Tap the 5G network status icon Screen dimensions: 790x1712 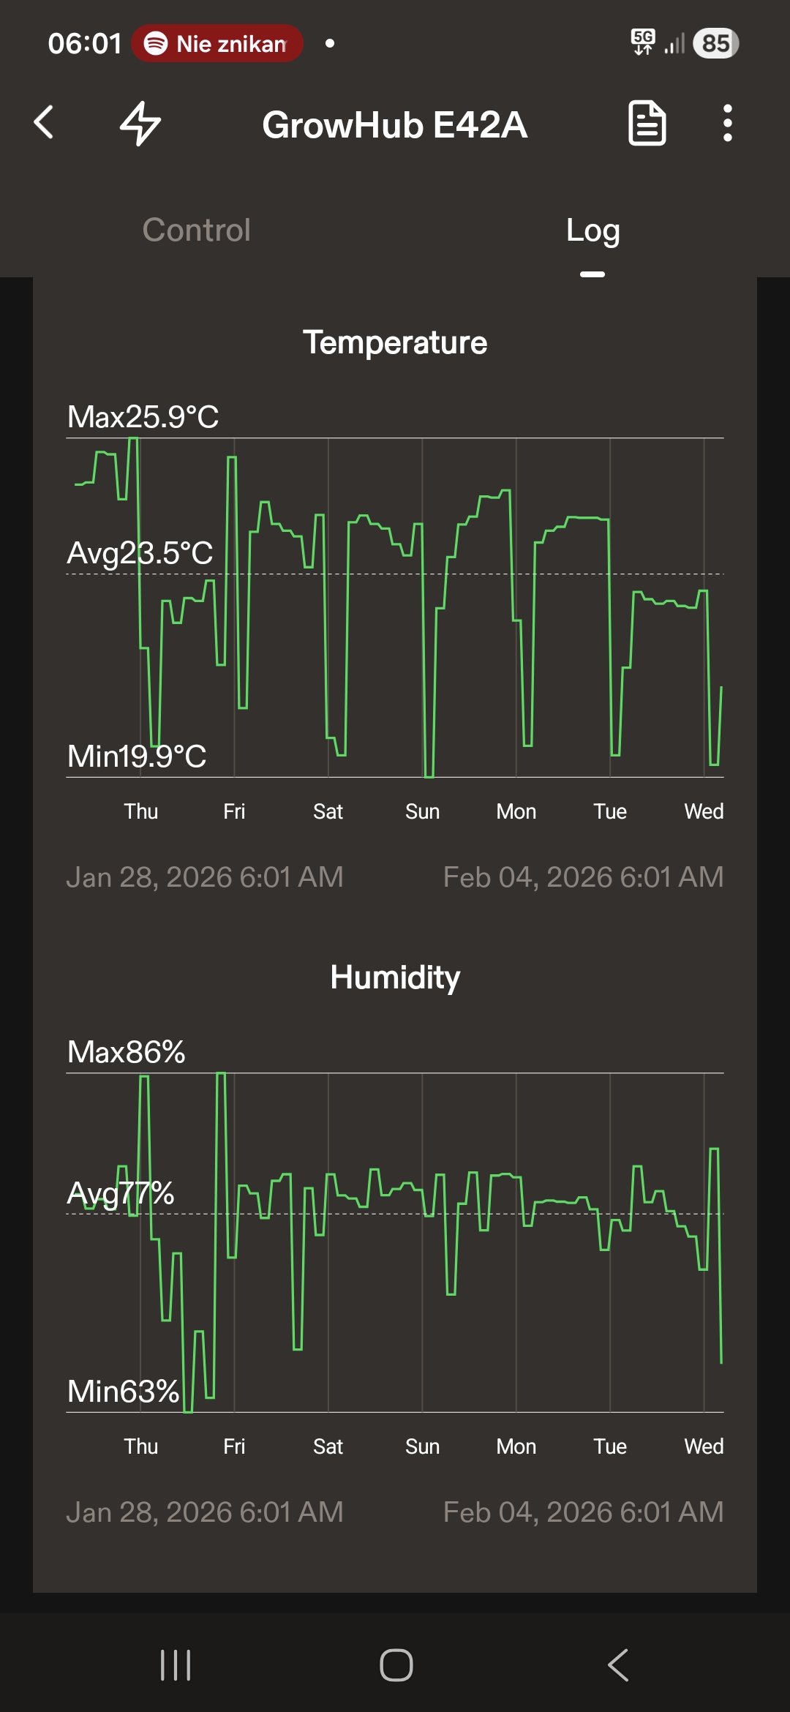pyautogui.click(x=643, y=42)
